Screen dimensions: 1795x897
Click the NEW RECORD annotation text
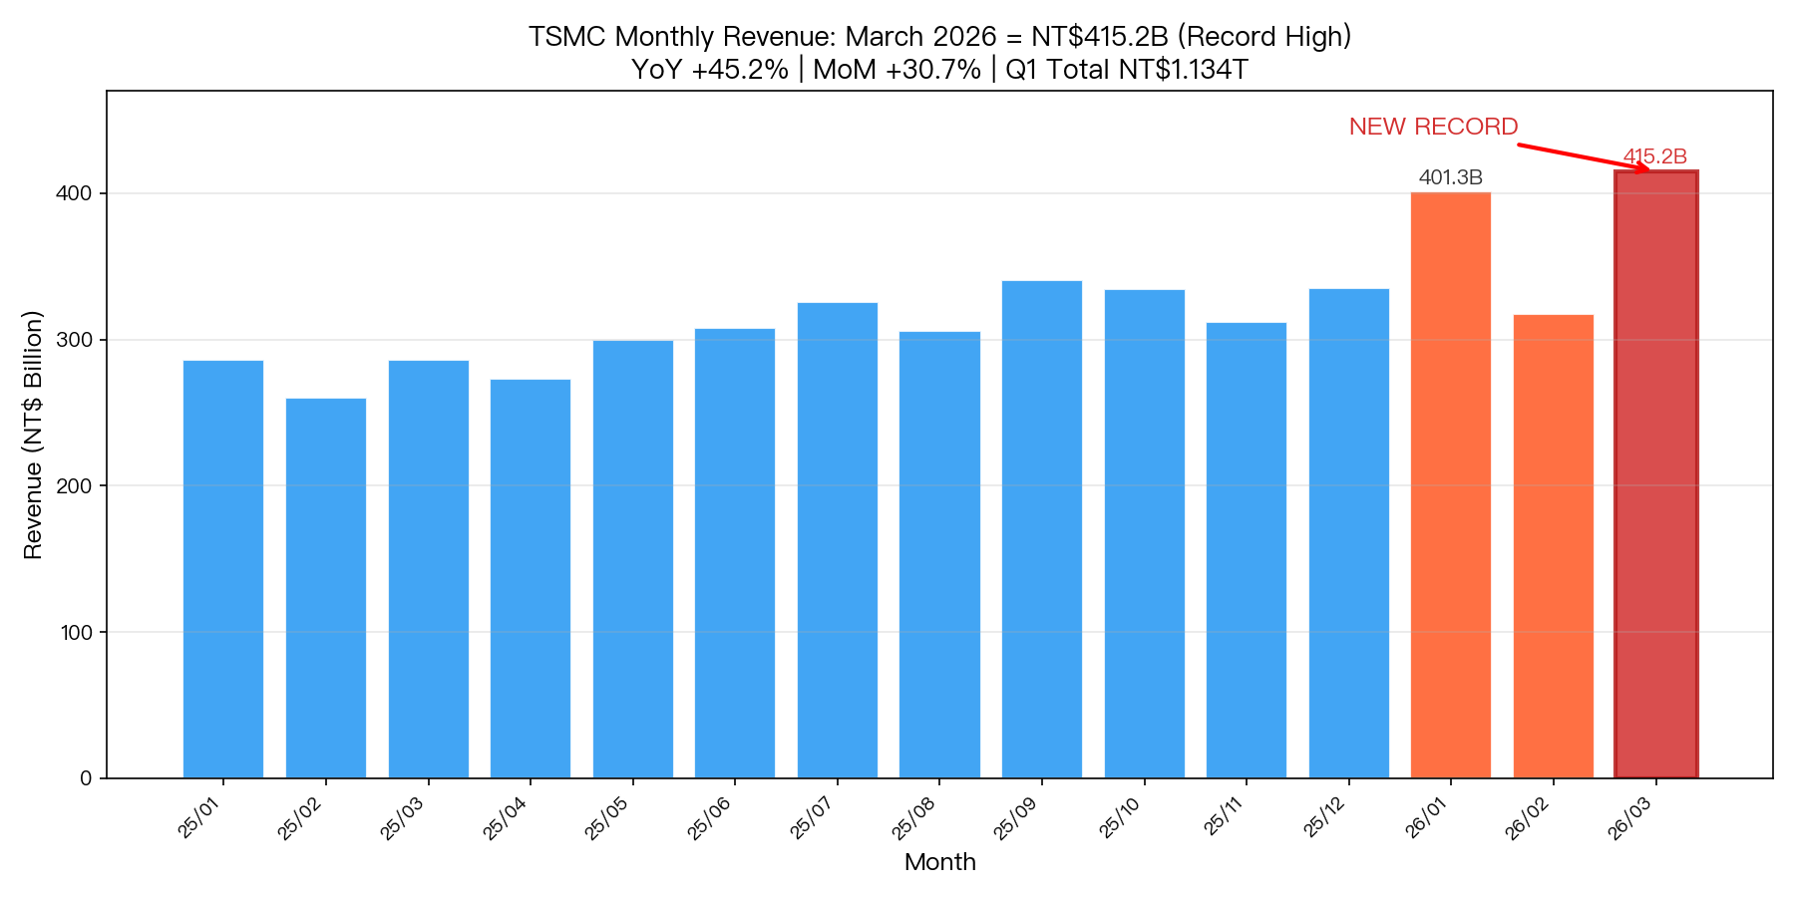pos(1434,127)
